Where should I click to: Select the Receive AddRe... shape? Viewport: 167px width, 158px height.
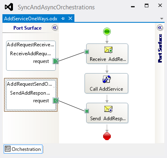click(107, 54)
